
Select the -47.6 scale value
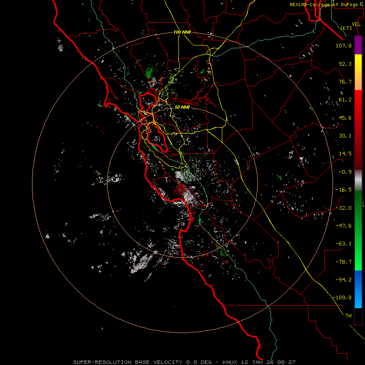[x=344, y=226]
